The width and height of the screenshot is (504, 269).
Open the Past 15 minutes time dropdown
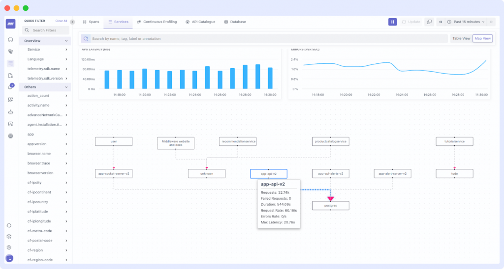point(466,22)
